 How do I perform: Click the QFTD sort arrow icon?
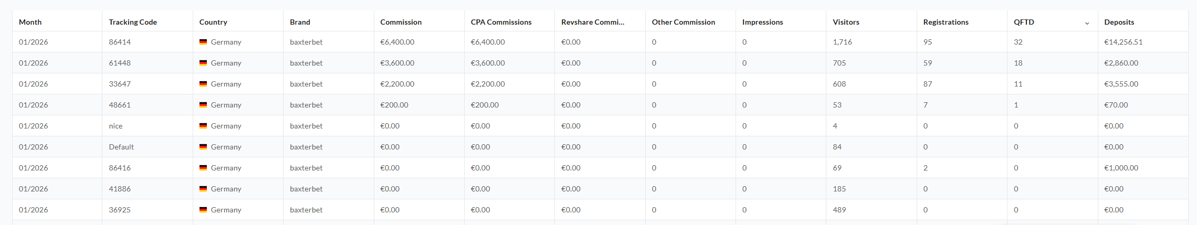pos(1087,23)
